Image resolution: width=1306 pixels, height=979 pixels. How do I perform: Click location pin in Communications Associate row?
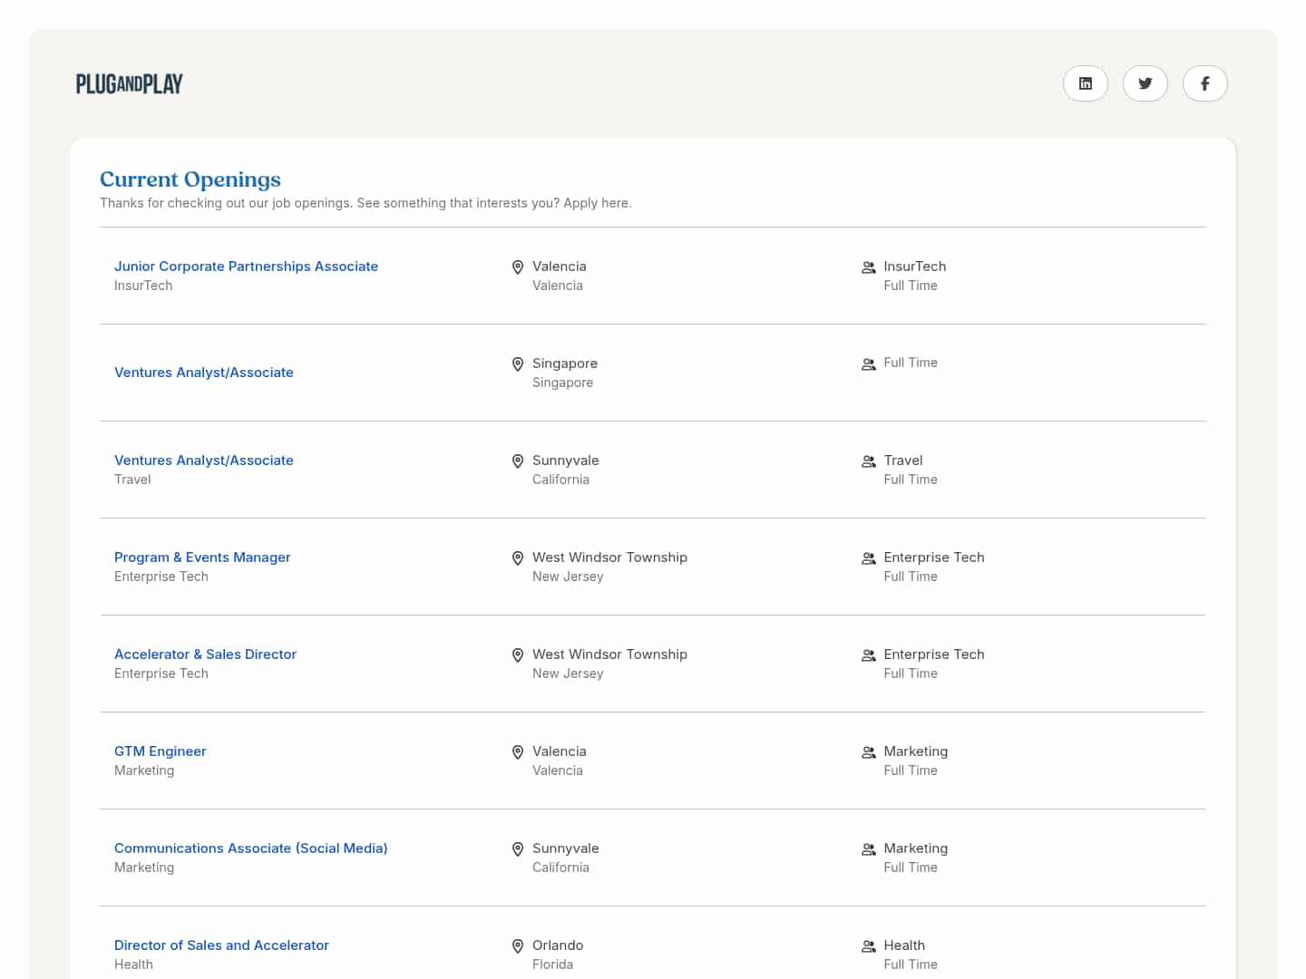point(518,849)
